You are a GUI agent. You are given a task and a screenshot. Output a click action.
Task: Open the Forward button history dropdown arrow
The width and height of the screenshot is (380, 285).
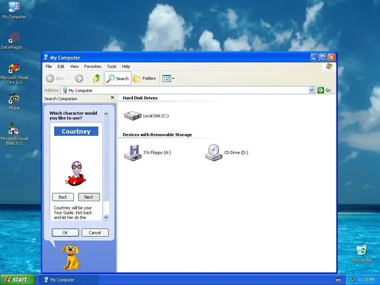point(88,78)
